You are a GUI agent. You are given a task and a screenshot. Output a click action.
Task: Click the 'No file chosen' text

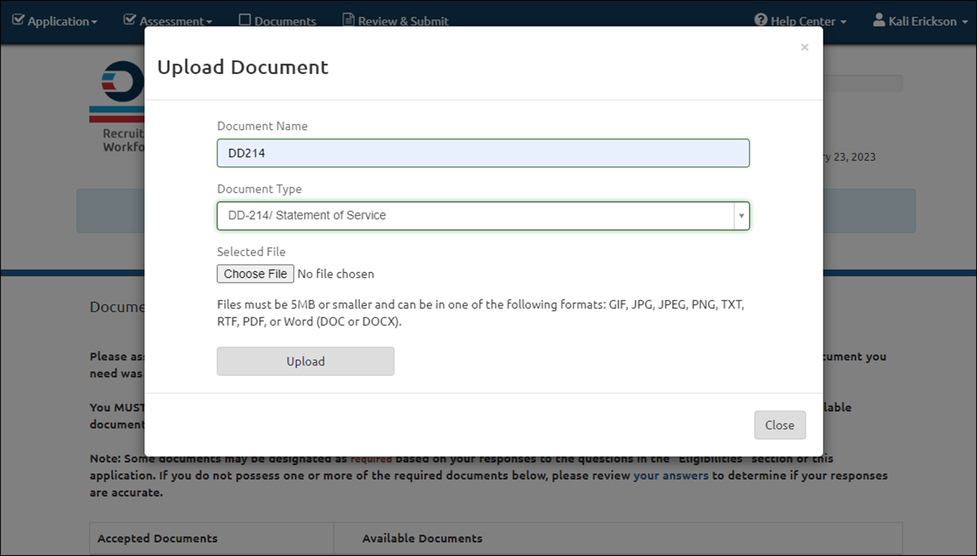click(336, 274)
